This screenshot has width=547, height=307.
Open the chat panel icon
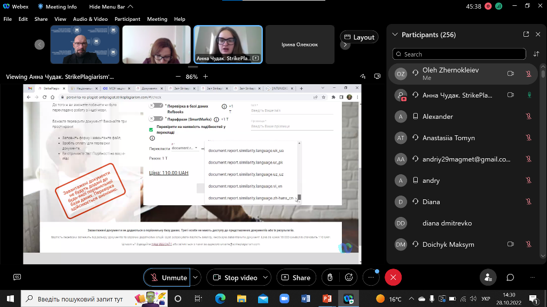pos(510,277)
